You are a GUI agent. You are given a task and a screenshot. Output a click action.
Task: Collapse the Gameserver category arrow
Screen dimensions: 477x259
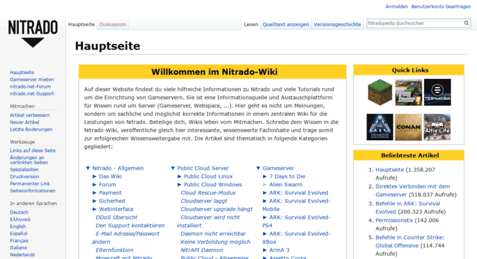[x=258, y=168]
